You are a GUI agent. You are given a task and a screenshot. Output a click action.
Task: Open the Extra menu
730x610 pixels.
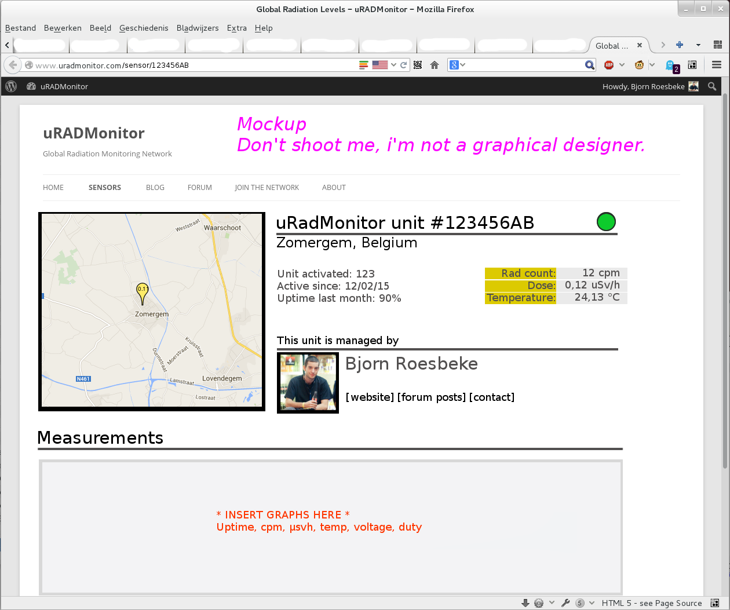point(237,28)
